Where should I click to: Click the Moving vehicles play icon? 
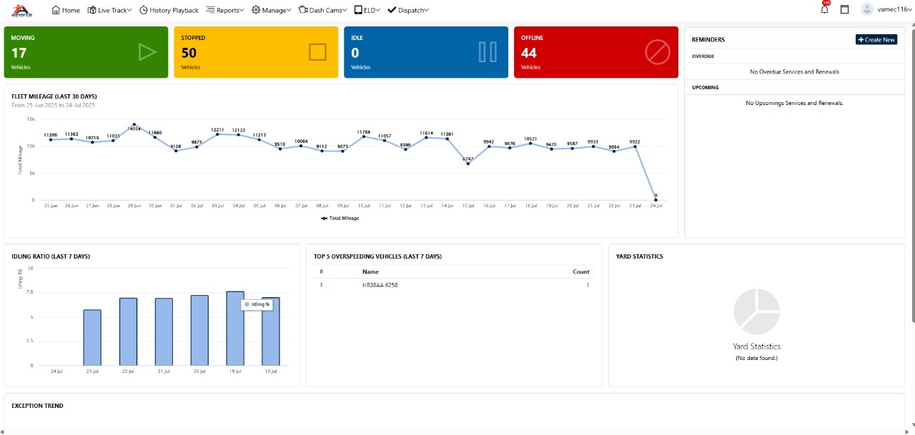tap(147, 52)
